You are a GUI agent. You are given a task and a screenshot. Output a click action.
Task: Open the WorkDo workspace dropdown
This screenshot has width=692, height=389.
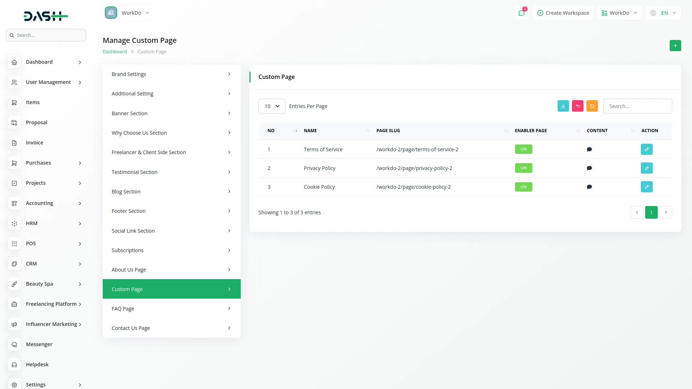click(x=618, y=13)
